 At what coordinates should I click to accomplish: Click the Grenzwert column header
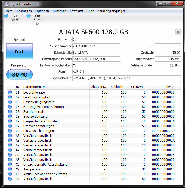pos(138,87)
